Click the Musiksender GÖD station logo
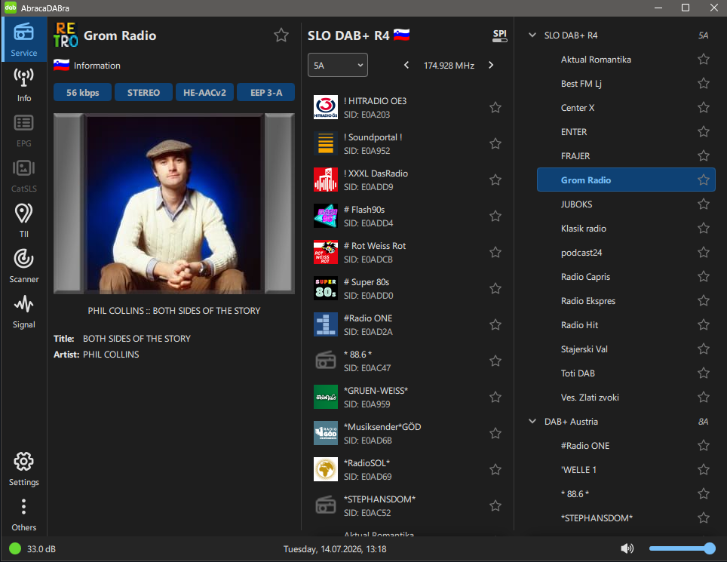 point(326,433)
